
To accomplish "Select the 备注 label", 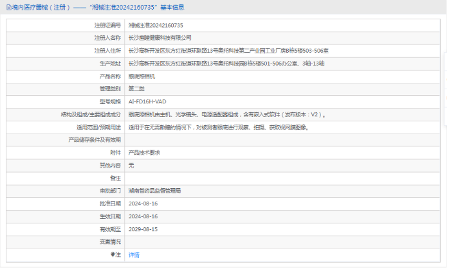I will (x=115, y=178).
